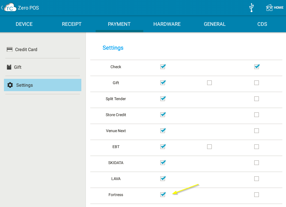Click the Store Credit row label
286x207 pixels.
(x=116, y=115)
